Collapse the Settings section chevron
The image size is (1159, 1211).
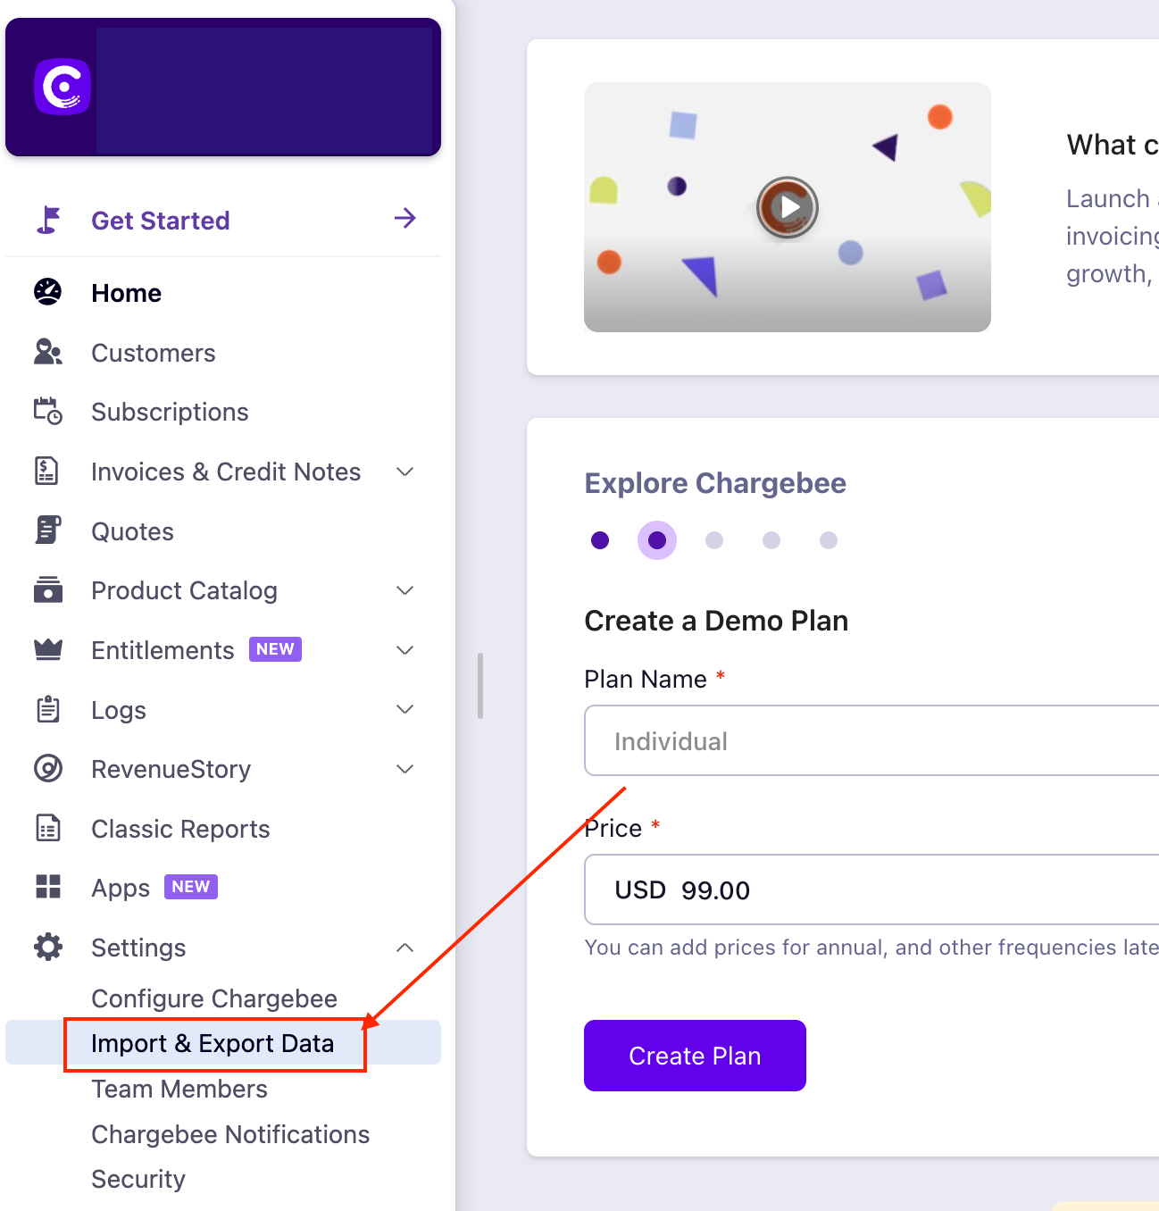[405, 948]
